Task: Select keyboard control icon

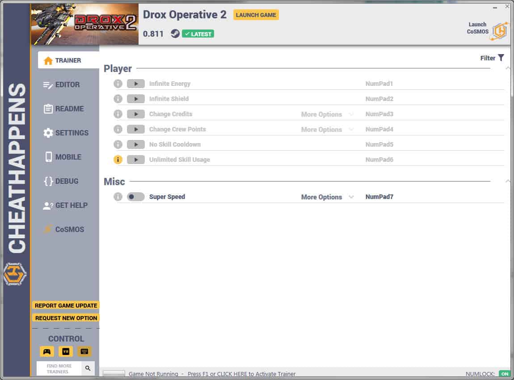Action: [x=84, y=351]
